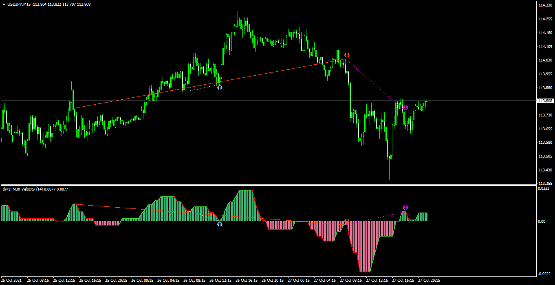Click the div1: M30 Velocity (14) indicator label

pos(29,189)
